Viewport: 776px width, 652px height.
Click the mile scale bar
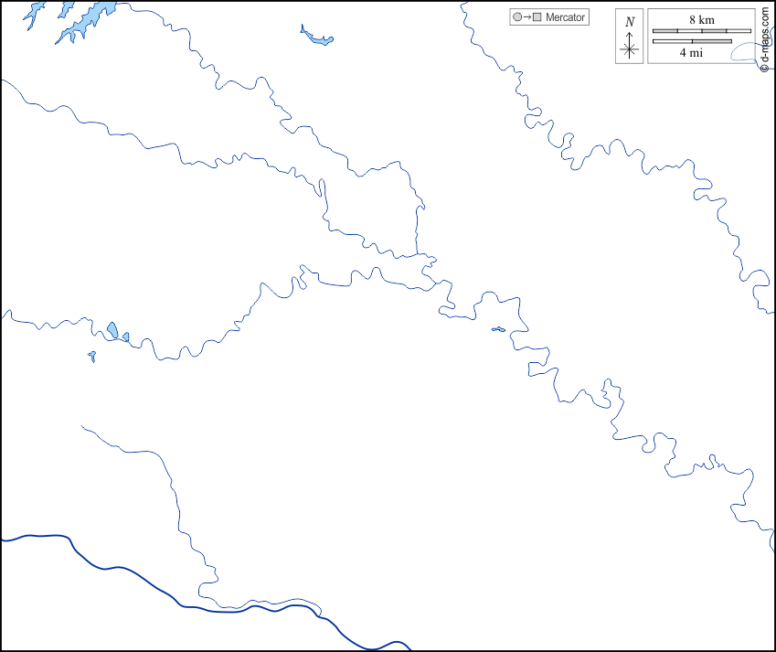pyautogui.click(x=692, y=41)
